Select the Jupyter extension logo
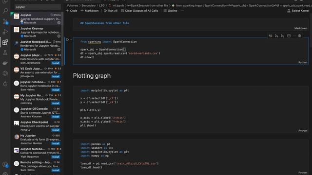Viewport: 312px width, 175px height. pyautogui.click(x=16, y=16)
